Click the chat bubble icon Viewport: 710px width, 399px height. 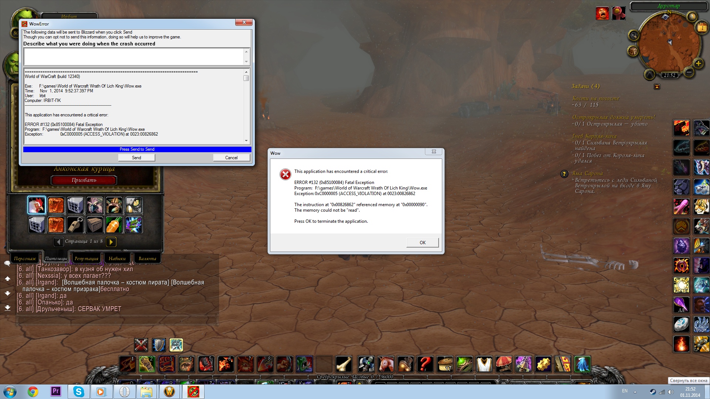coord(7,263)
